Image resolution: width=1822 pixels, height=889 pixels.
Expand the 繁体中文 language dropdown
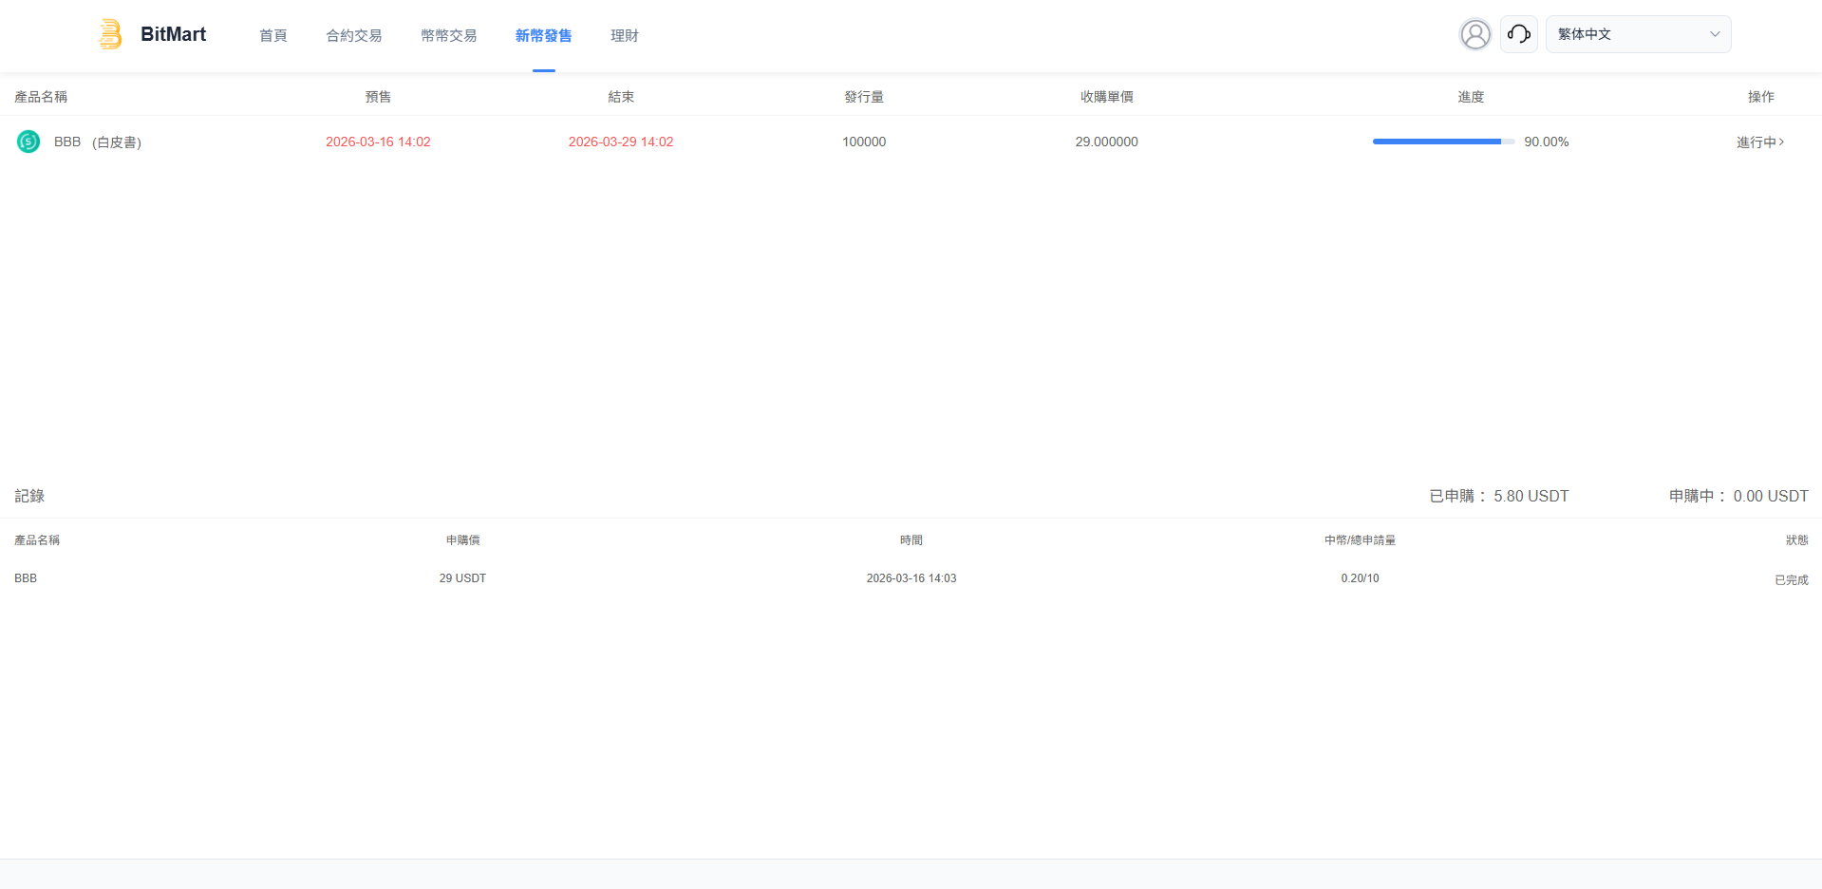point(1637,34)
